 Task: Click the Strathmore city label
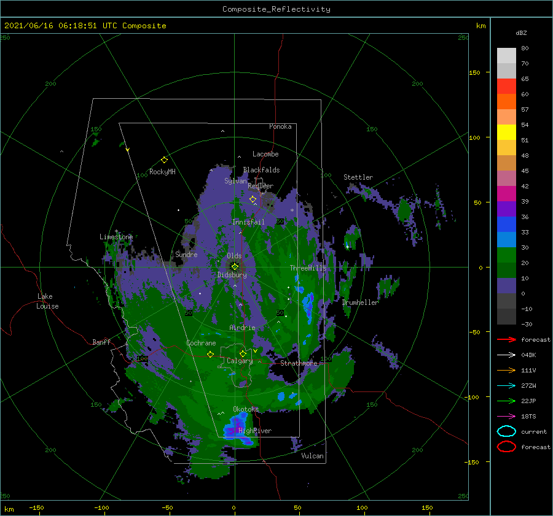coord(299,363)
